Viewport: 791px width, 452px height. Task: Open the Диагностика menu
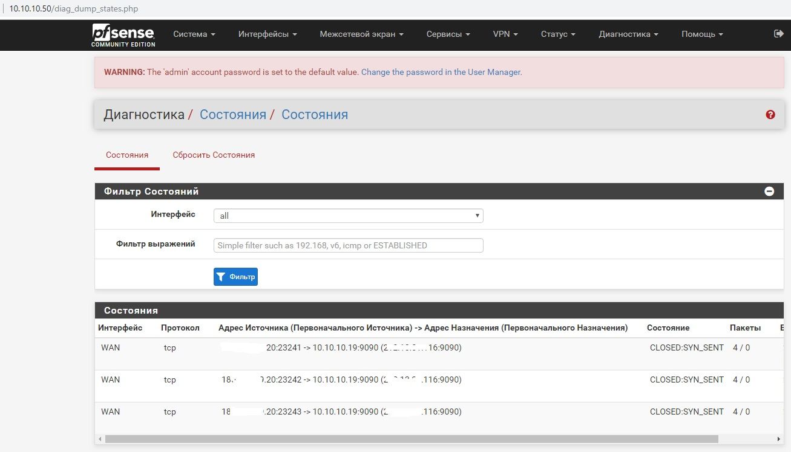tap(628, 34)
